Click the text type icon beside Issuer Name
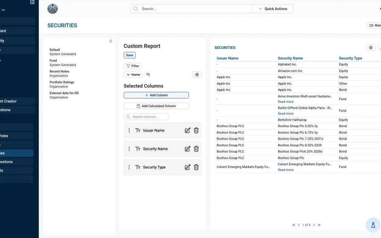The image size is (381, 238). 138,131
